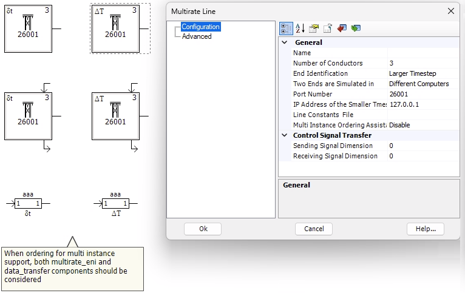465x293 pixels.
Task: Select δt component with signal arrows
Action: 28,116
